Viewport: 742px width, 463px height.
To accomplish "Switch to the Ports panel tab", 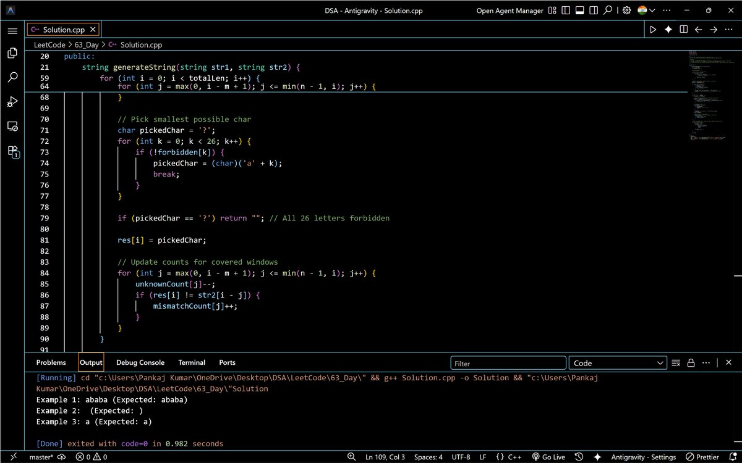I will (227, 362).
